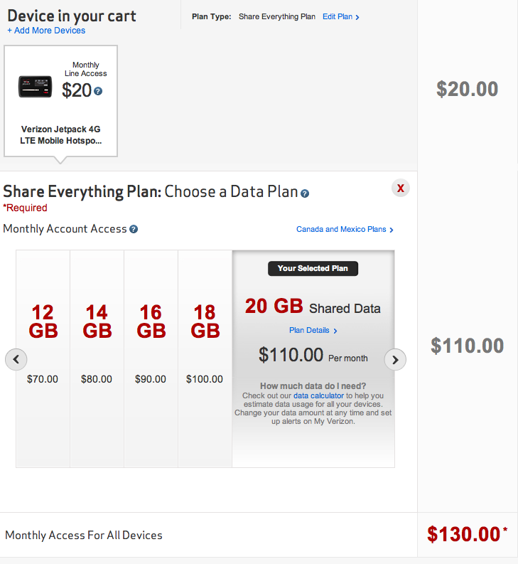The height and width of the screenshot is (564, 518).
Task: Click the $130.00 monthly total
Action: point(464,534)
